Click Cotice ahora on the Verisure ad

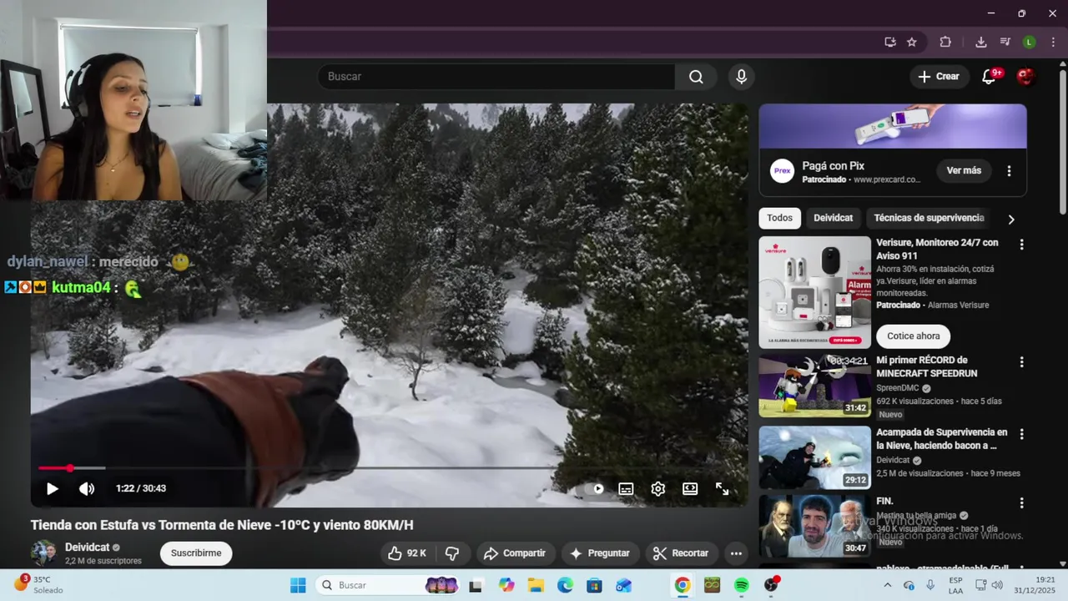(x=914, y=336)
